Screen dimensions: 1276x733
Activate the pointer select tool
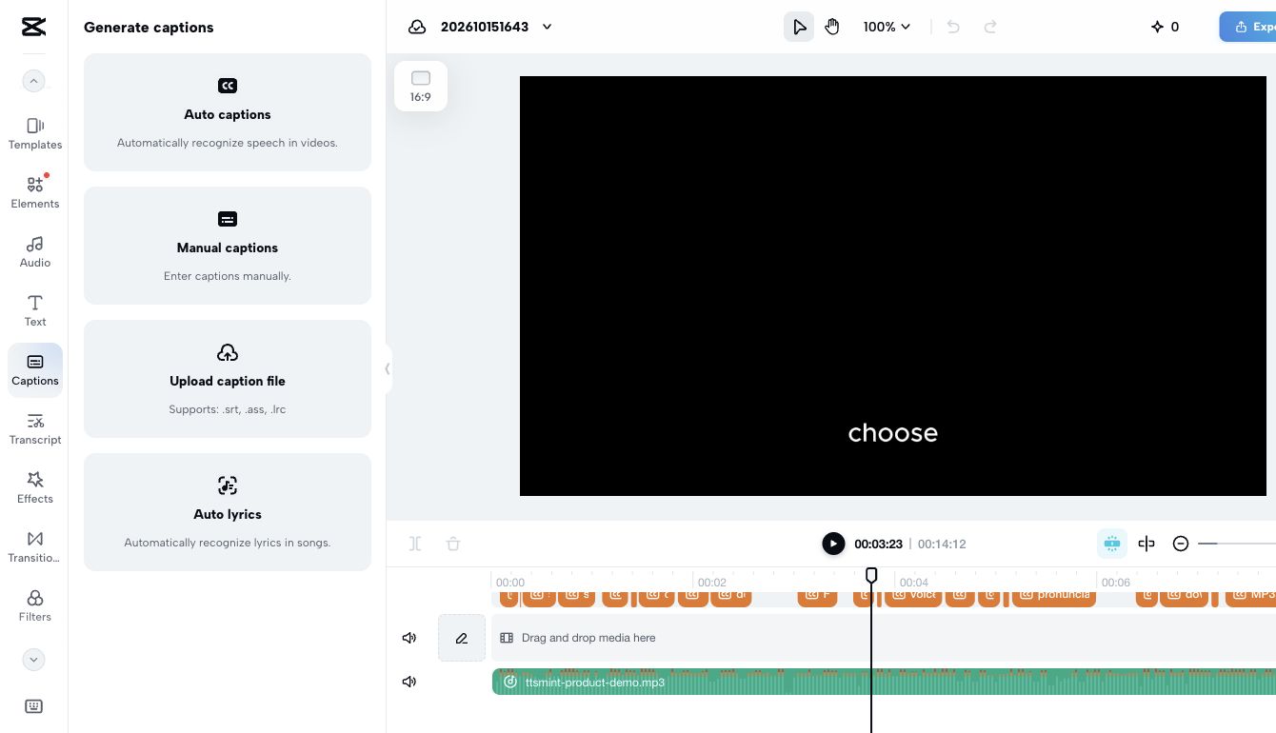799,27
